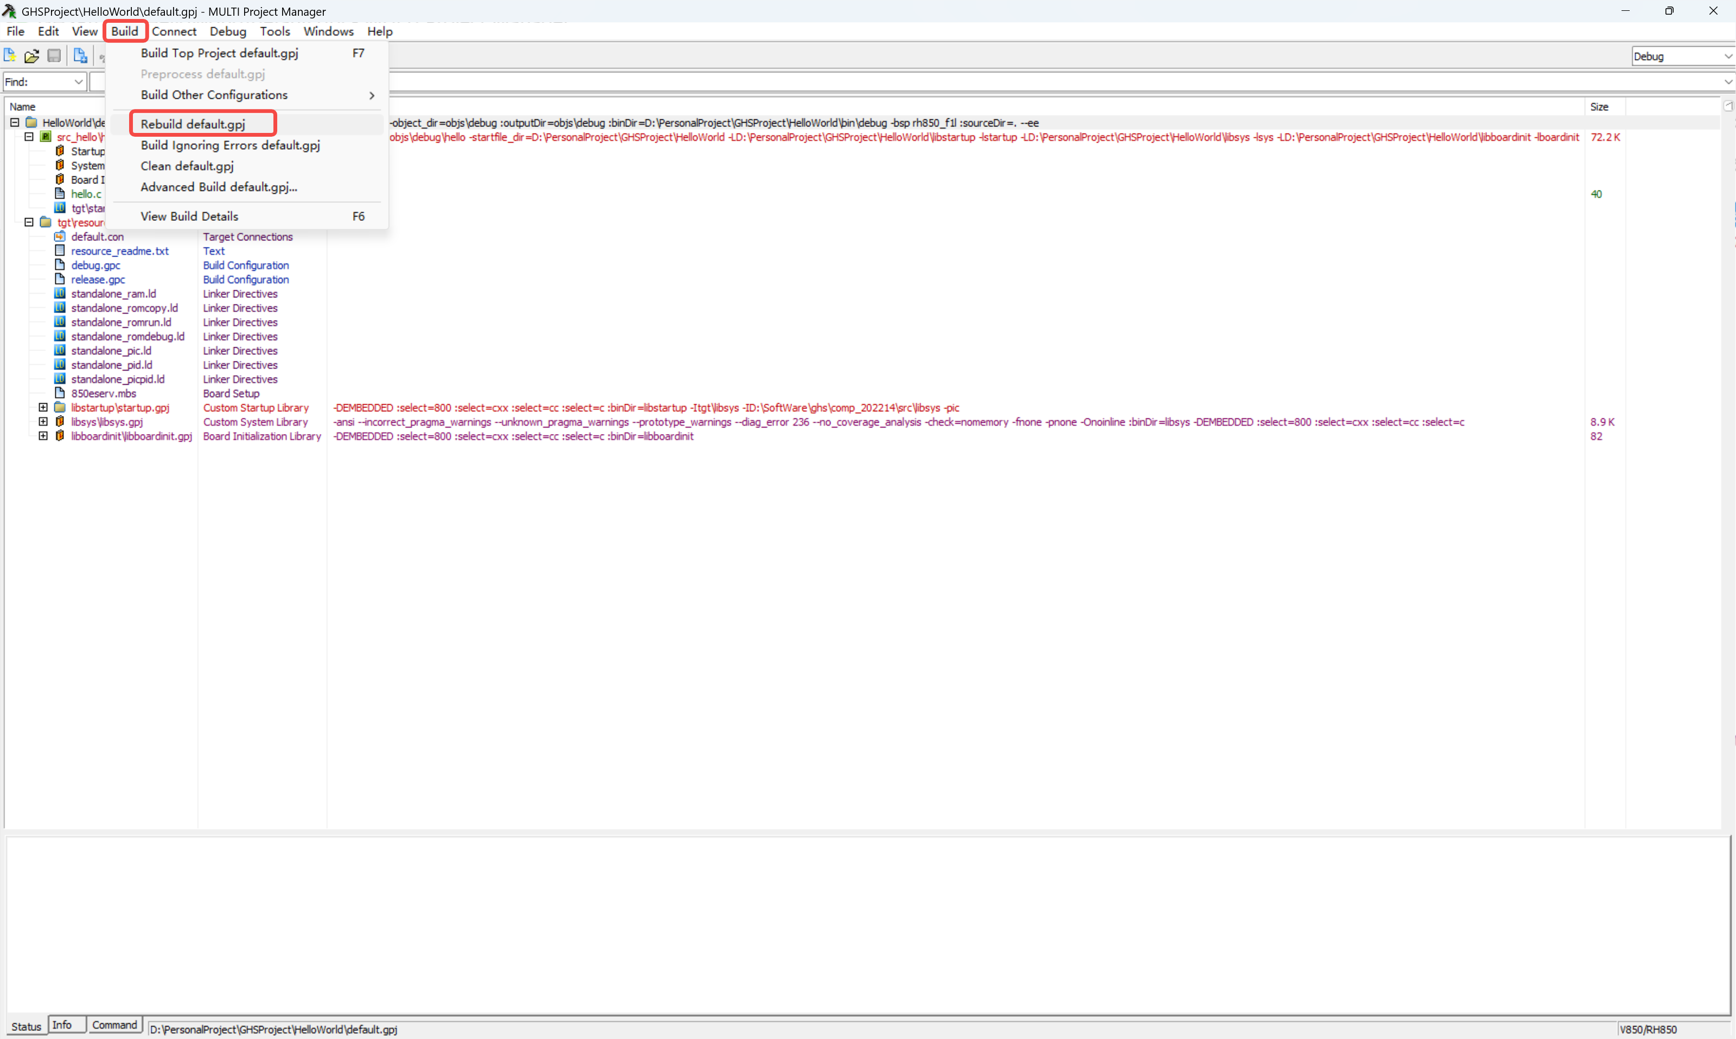Expand the libboardinit.gpj tree node
Screen dimensions: 1736x1039
pos(43,436)
